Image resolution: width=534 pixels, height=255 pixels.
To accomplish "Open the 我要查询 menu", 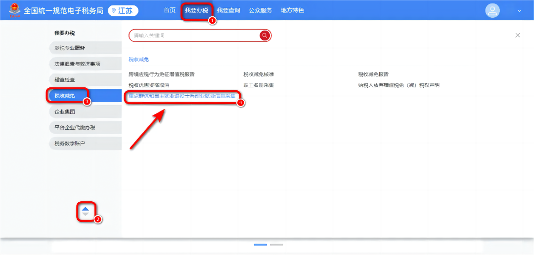I will (x=228, y=10).
